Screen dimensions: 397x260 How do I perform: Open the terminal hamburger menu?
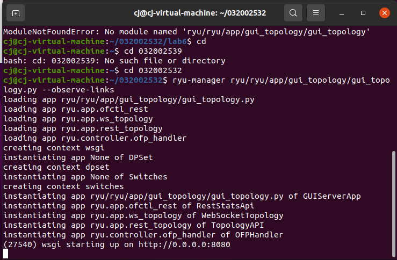tap(316, 13)
